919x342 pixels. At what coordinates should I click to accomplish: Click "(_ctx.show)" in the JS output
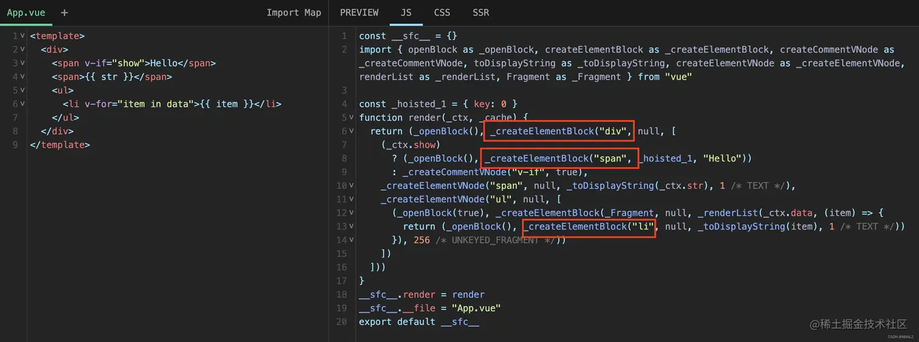(x=410, y=145)
